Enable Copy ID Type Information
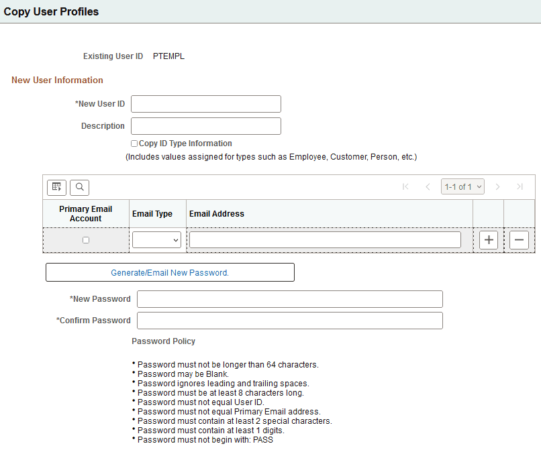The height and width of the screenshot is (452, 541). tap(132, 143)
